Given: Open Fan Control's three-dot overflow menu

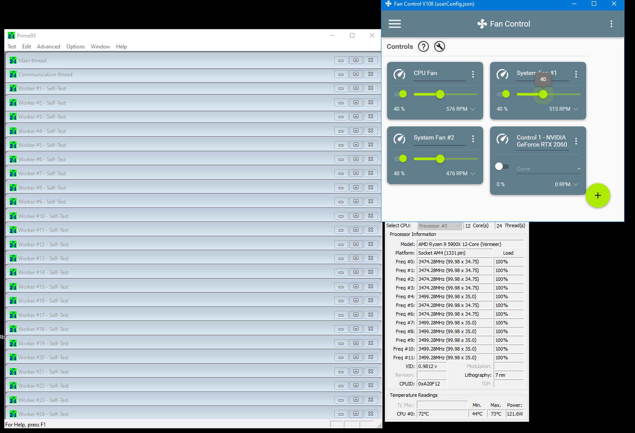Looking at the screenshot, I should pos(611,24).
